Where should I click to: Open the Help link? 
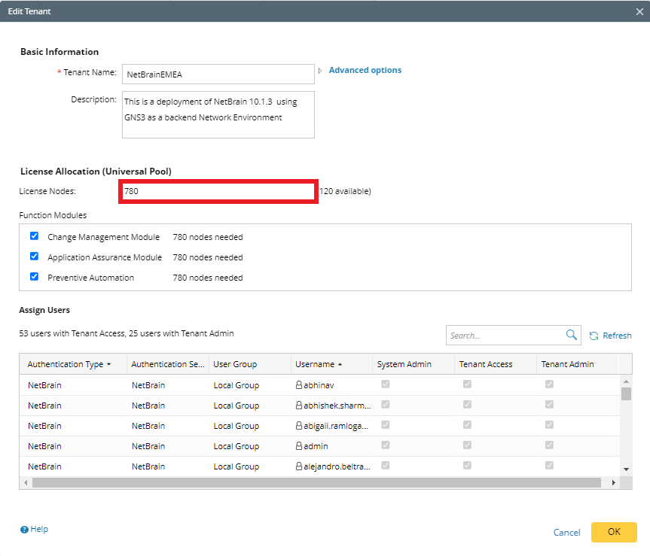(x=39, y=529)
